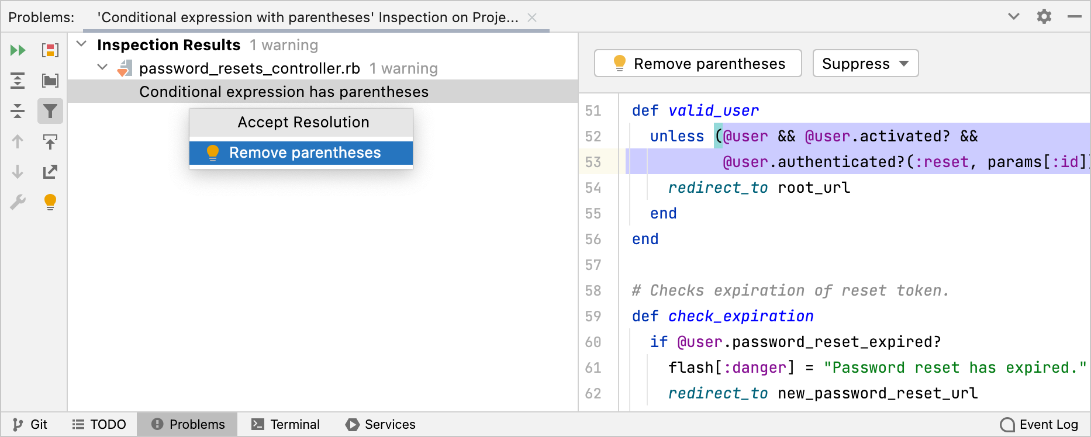Click the Expand All icon
The height and width of the screenshot is (437, 1091).
[18, 81]
